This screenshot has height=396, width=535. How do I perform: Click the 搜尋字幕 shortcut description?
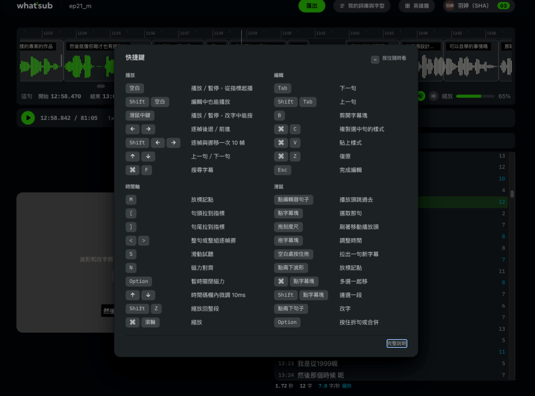pyautogui.click(x=202, y=170)
